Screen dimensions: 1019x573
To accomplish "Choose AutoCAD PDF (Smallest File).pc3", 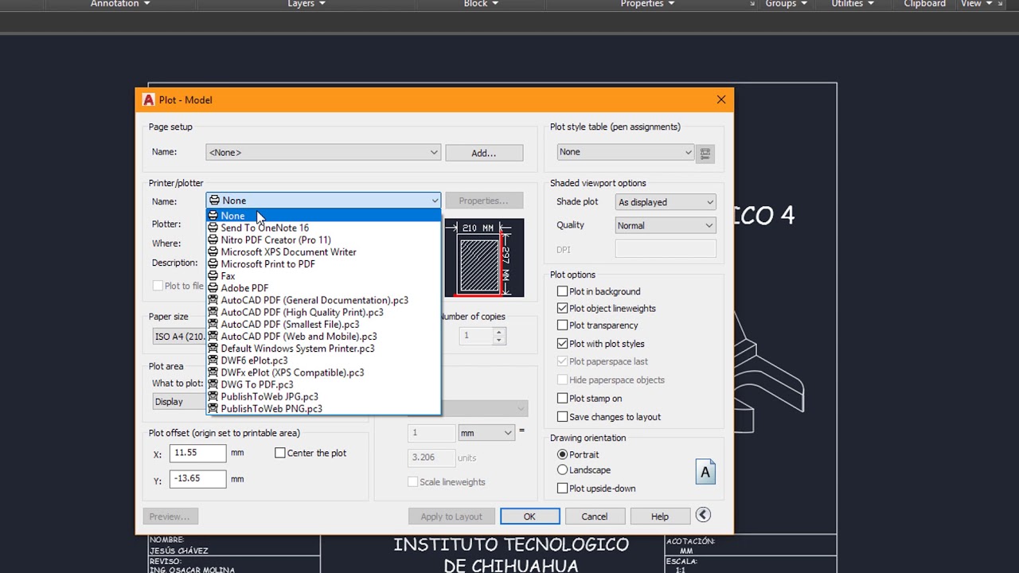I will (x=323, y=324).
